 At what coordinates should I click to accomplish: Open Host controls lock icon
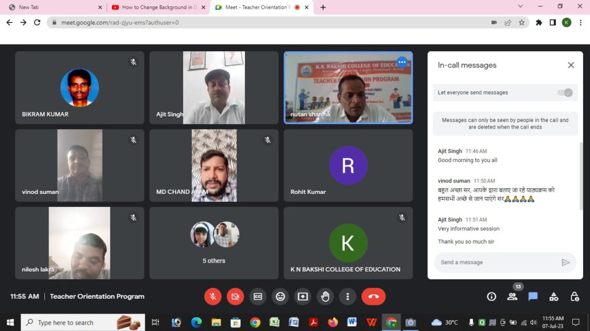[x=574, y=297]
